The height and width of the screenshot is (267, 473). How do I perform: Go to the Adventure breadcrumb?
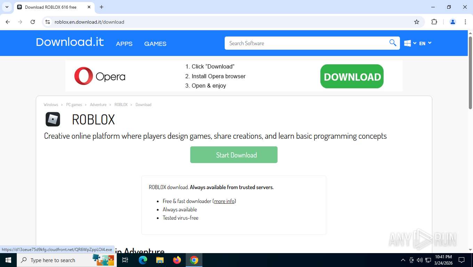(x=98, y=105)
